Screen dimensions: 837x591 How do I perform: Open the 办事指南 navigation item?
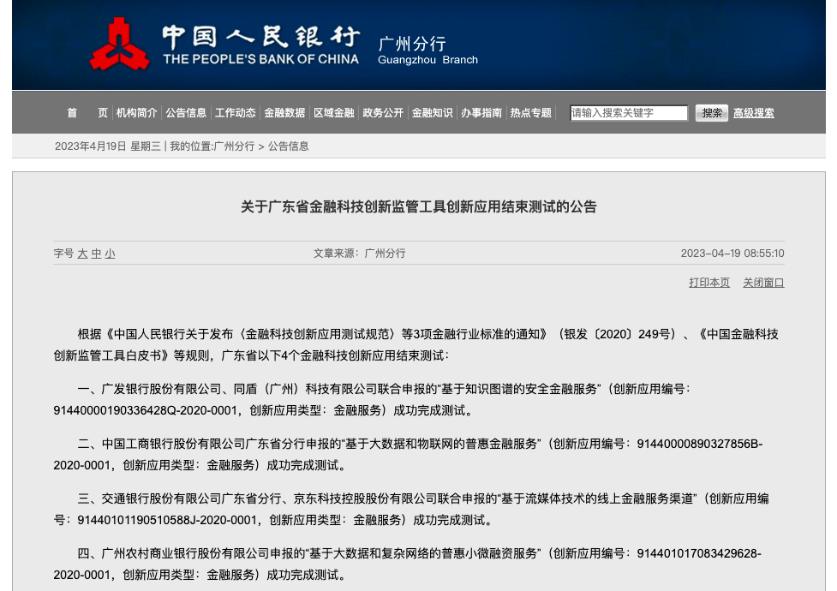[x=481, y=113]
